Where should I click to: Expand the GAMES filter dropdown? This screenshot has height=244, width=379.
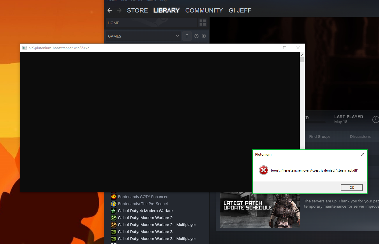143,36
